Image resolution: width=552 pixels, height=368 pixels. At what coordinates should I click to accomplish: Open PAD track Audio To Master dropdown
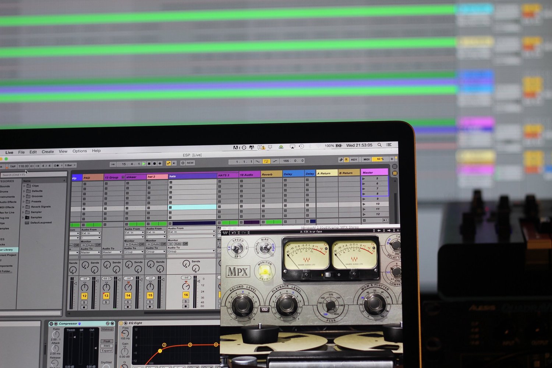91,252
